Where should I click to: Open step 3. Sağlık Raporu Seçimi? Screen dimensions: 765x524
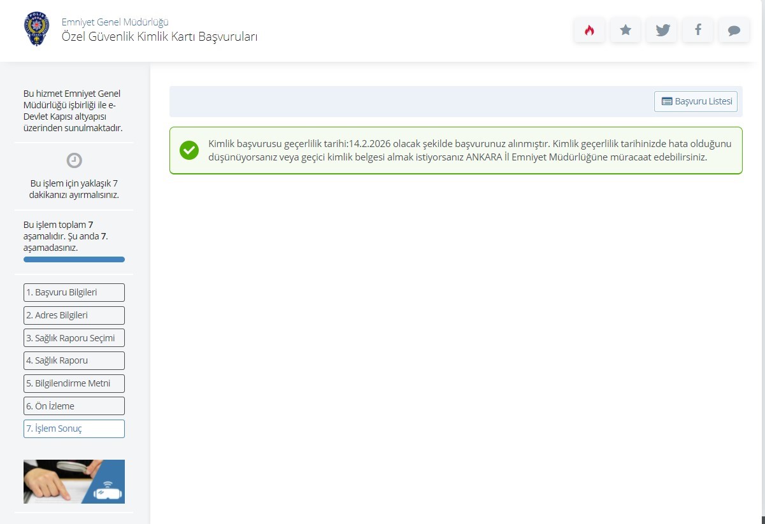(x=74, y=337)
